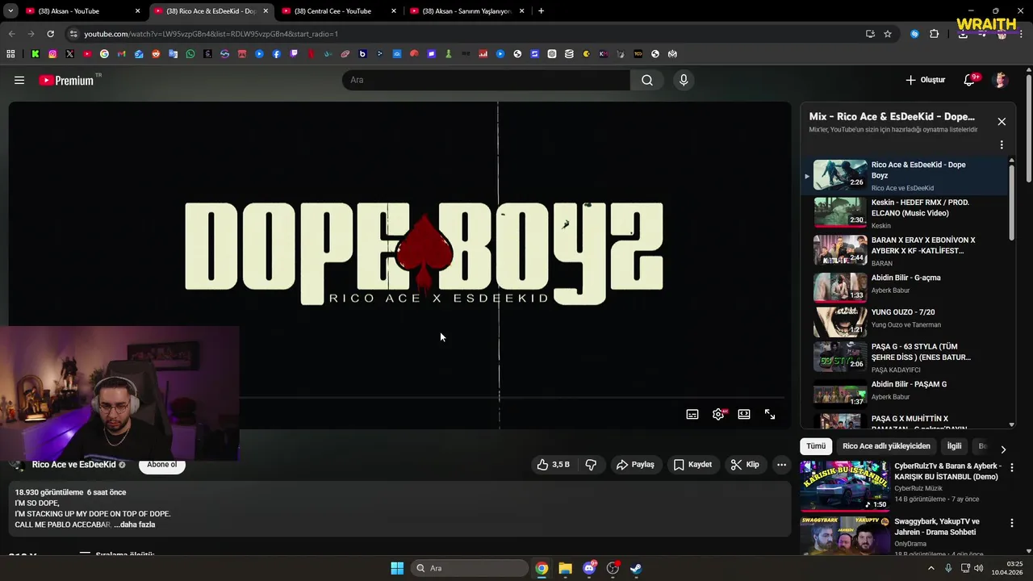Focus the Ara search field

tap(486, 80)
